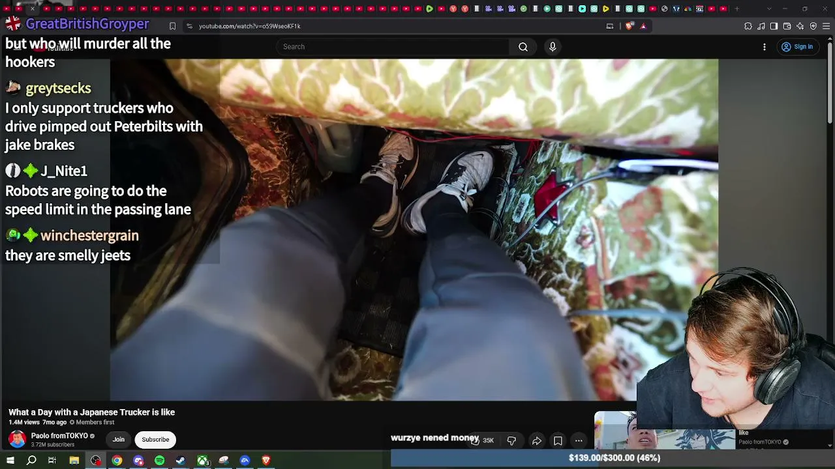Screen dimensions: 835x469
Task: Click the YouTube search magnifier button
Action: coord(523,47)
